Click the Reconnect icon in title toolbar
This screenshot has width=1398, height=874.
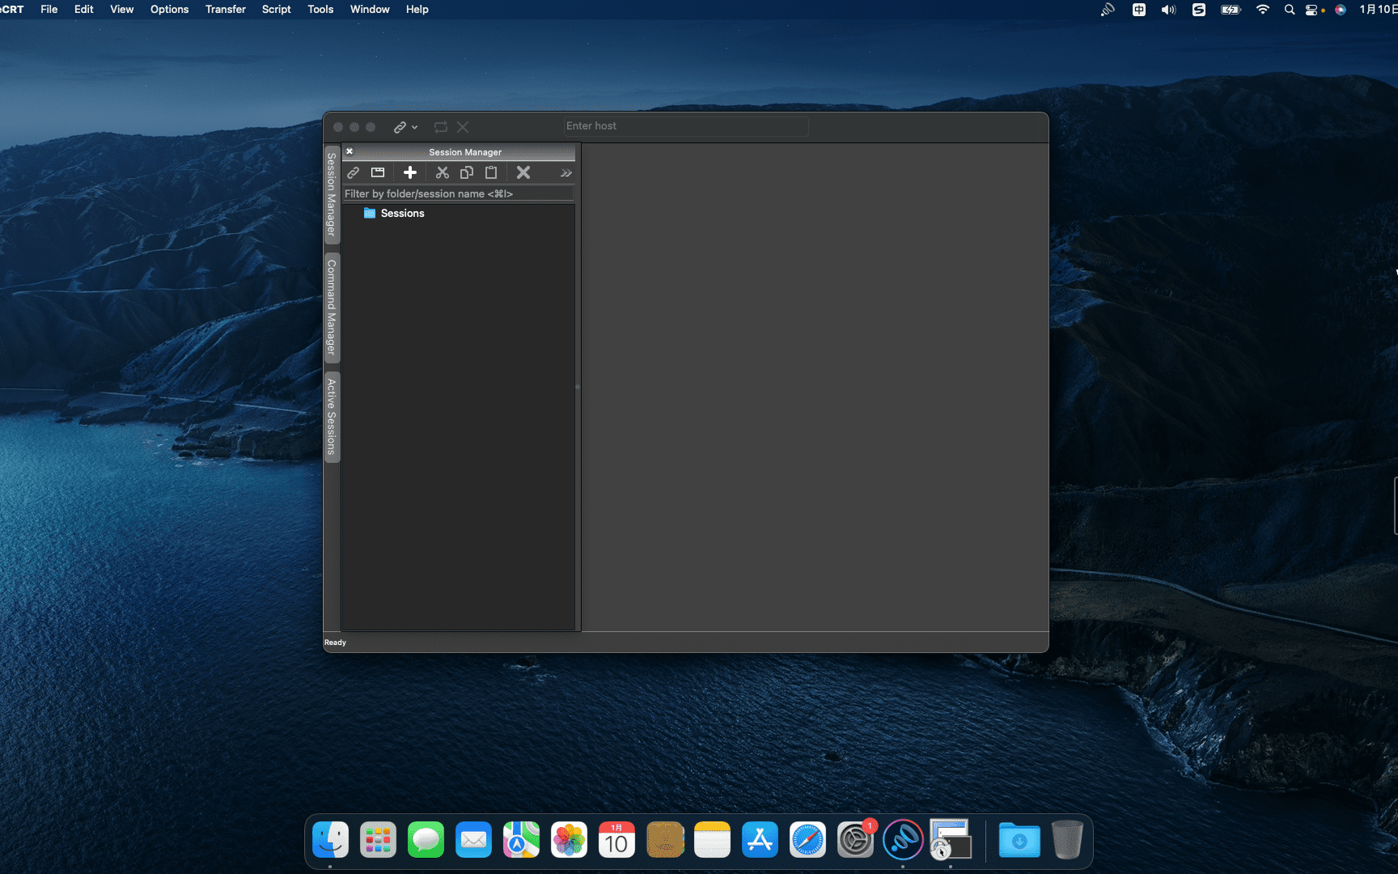point(441,127)
